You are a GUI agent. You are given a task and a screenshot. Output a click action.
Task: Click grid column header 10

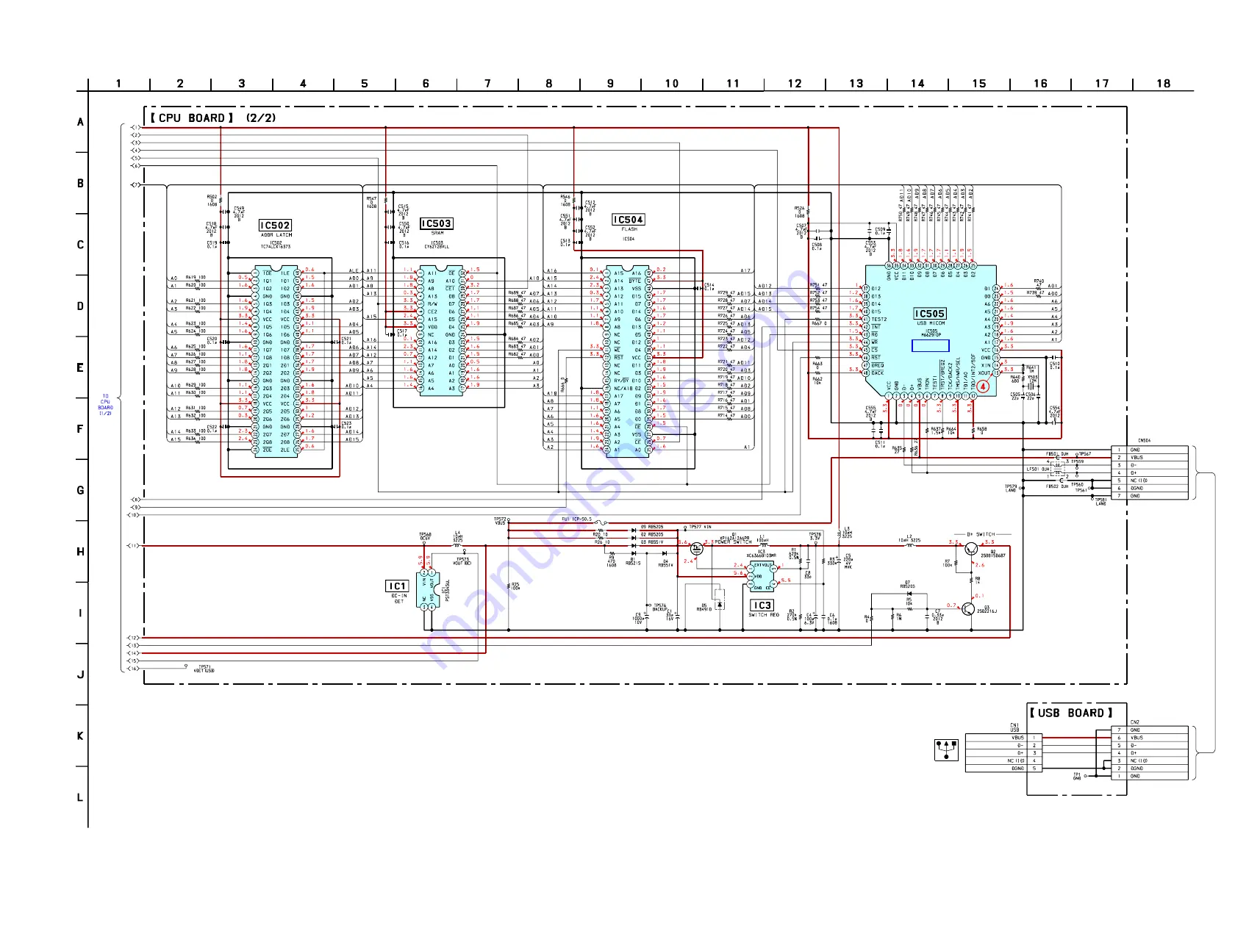pos(672,83)
